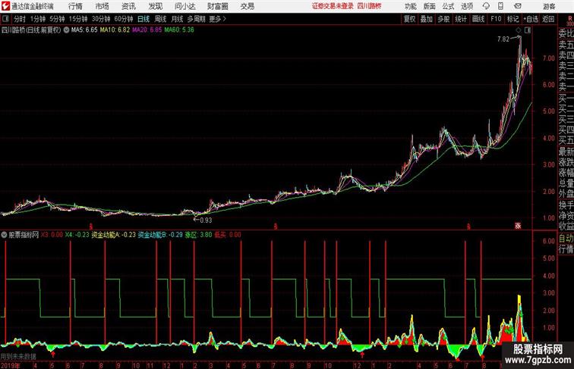Open the 行情 menu

[75, 6]
